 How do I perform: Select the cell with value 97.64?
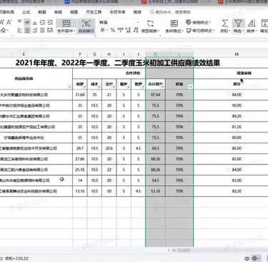[155, 94]
